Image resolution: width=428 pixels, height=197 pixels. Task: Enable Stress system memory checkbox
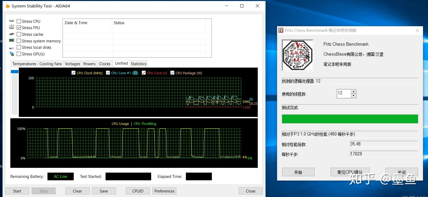point(19,41)
